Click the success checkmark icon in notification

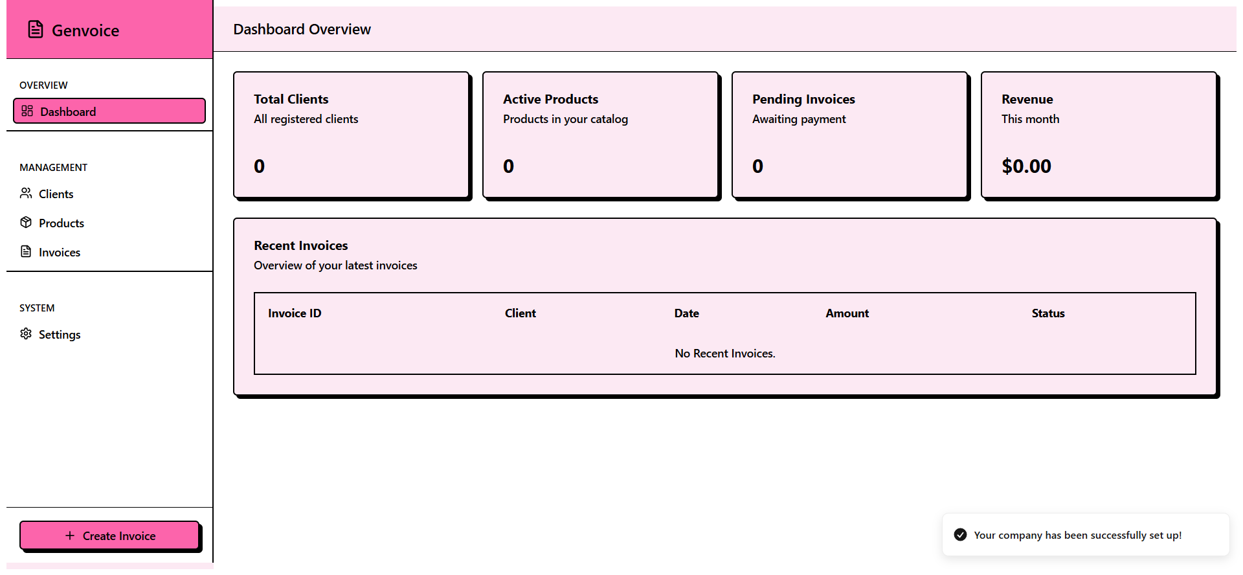[961, 535]
